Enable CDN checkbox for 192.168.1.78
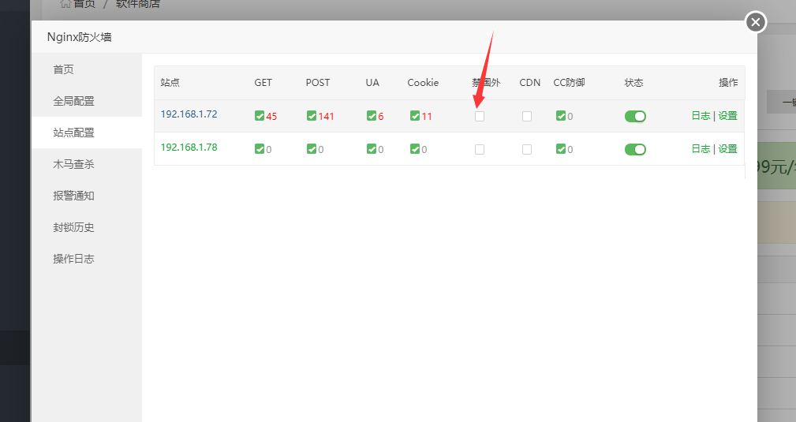The width and height of the screenshot is (796, 422). (x=527, y=149)
